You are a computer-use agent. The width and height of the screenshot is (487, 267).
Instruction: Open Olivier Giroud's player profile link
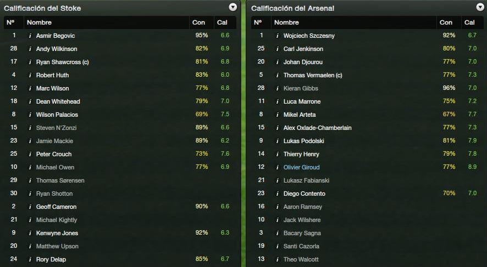point(301,168)
